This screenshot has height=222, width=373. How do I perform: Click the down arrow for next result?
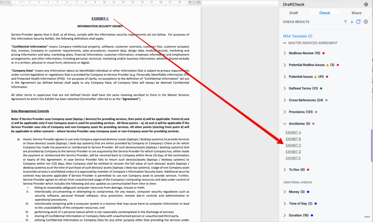[x=352, y=22]
